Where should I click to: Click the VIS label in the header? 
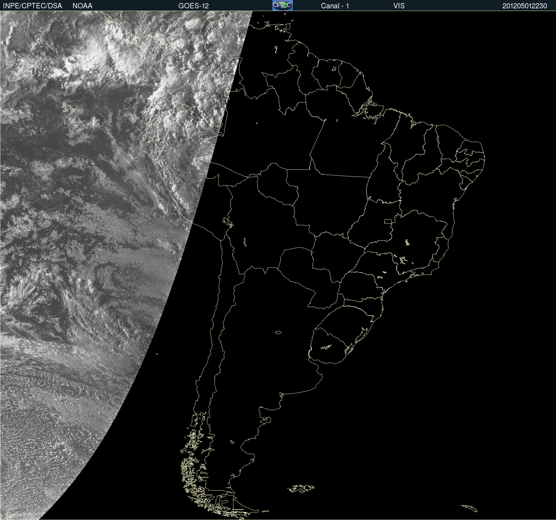tap(399, 6)
